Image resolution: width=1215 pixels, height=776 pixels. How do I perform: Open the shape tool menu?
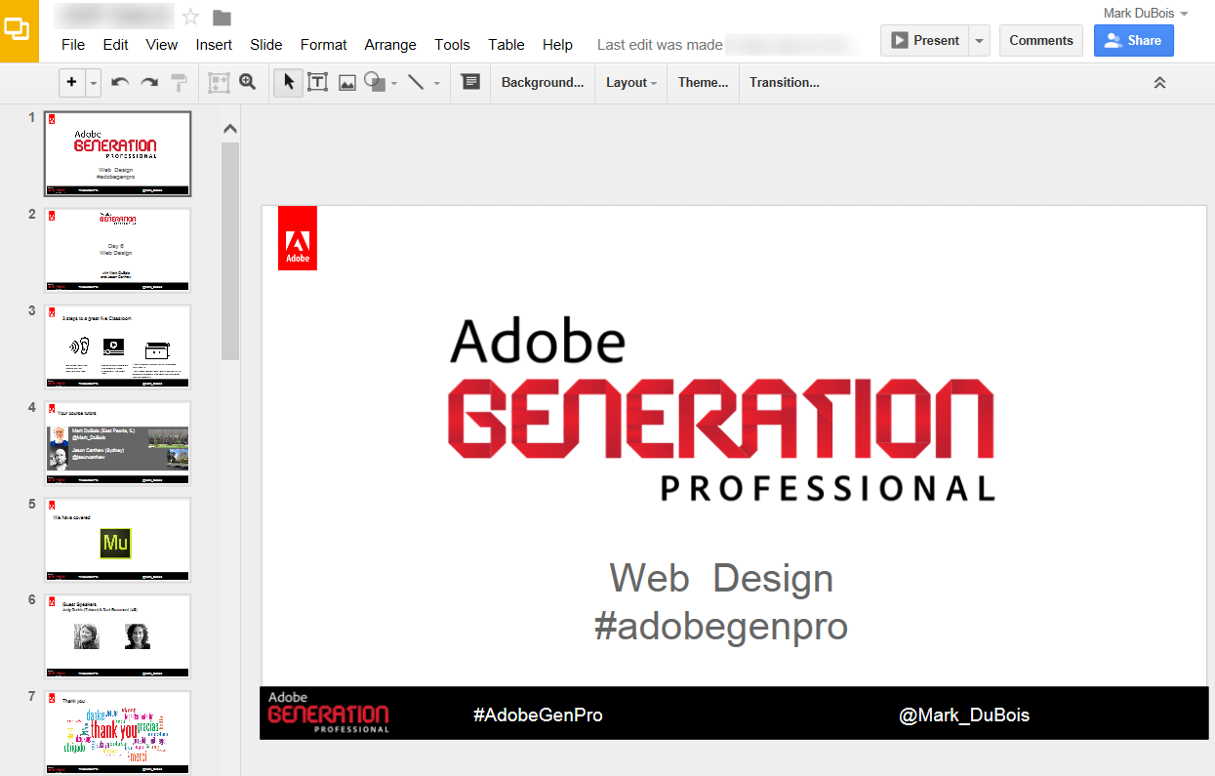pos(374,83)
